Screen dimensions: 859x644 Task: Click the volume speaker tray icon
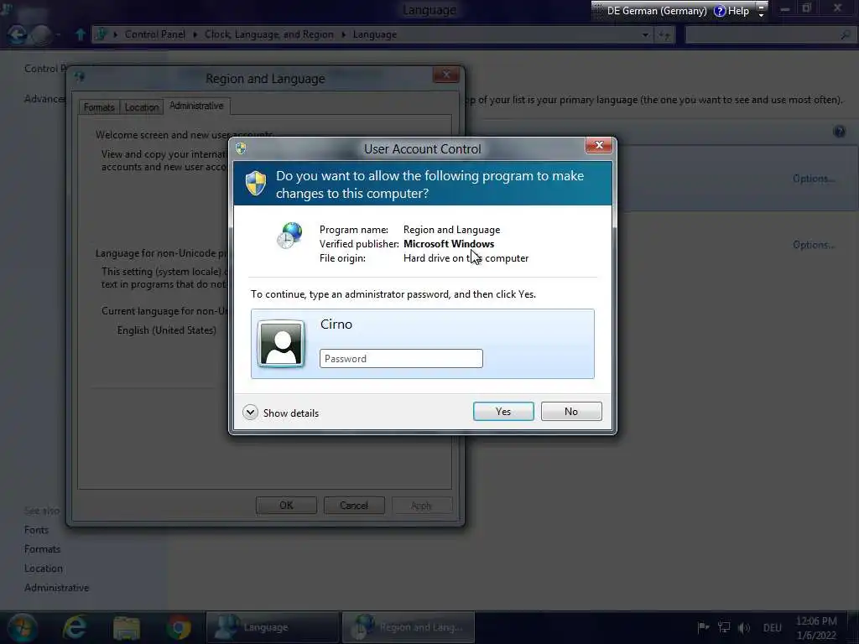[743, 627]
